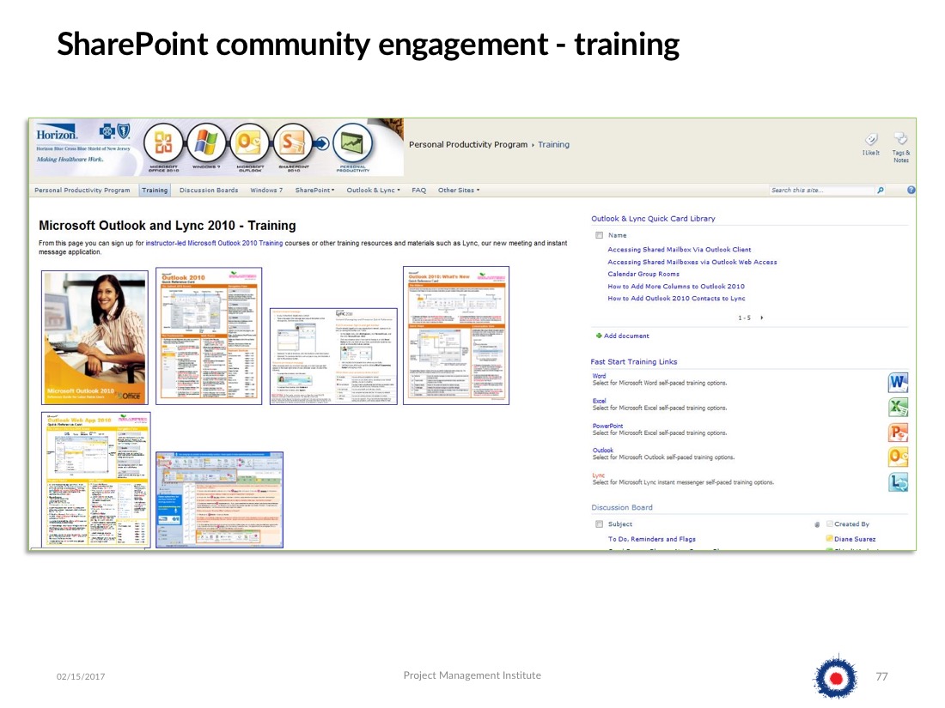Click the Personal Productivity banner icon
Viewport: 945px width, 708px height.
click(x=352, y=143)
